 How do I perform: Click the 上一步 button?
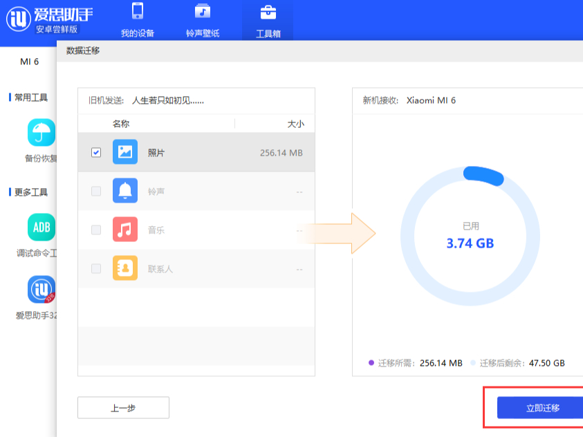(x=123, y=408)
